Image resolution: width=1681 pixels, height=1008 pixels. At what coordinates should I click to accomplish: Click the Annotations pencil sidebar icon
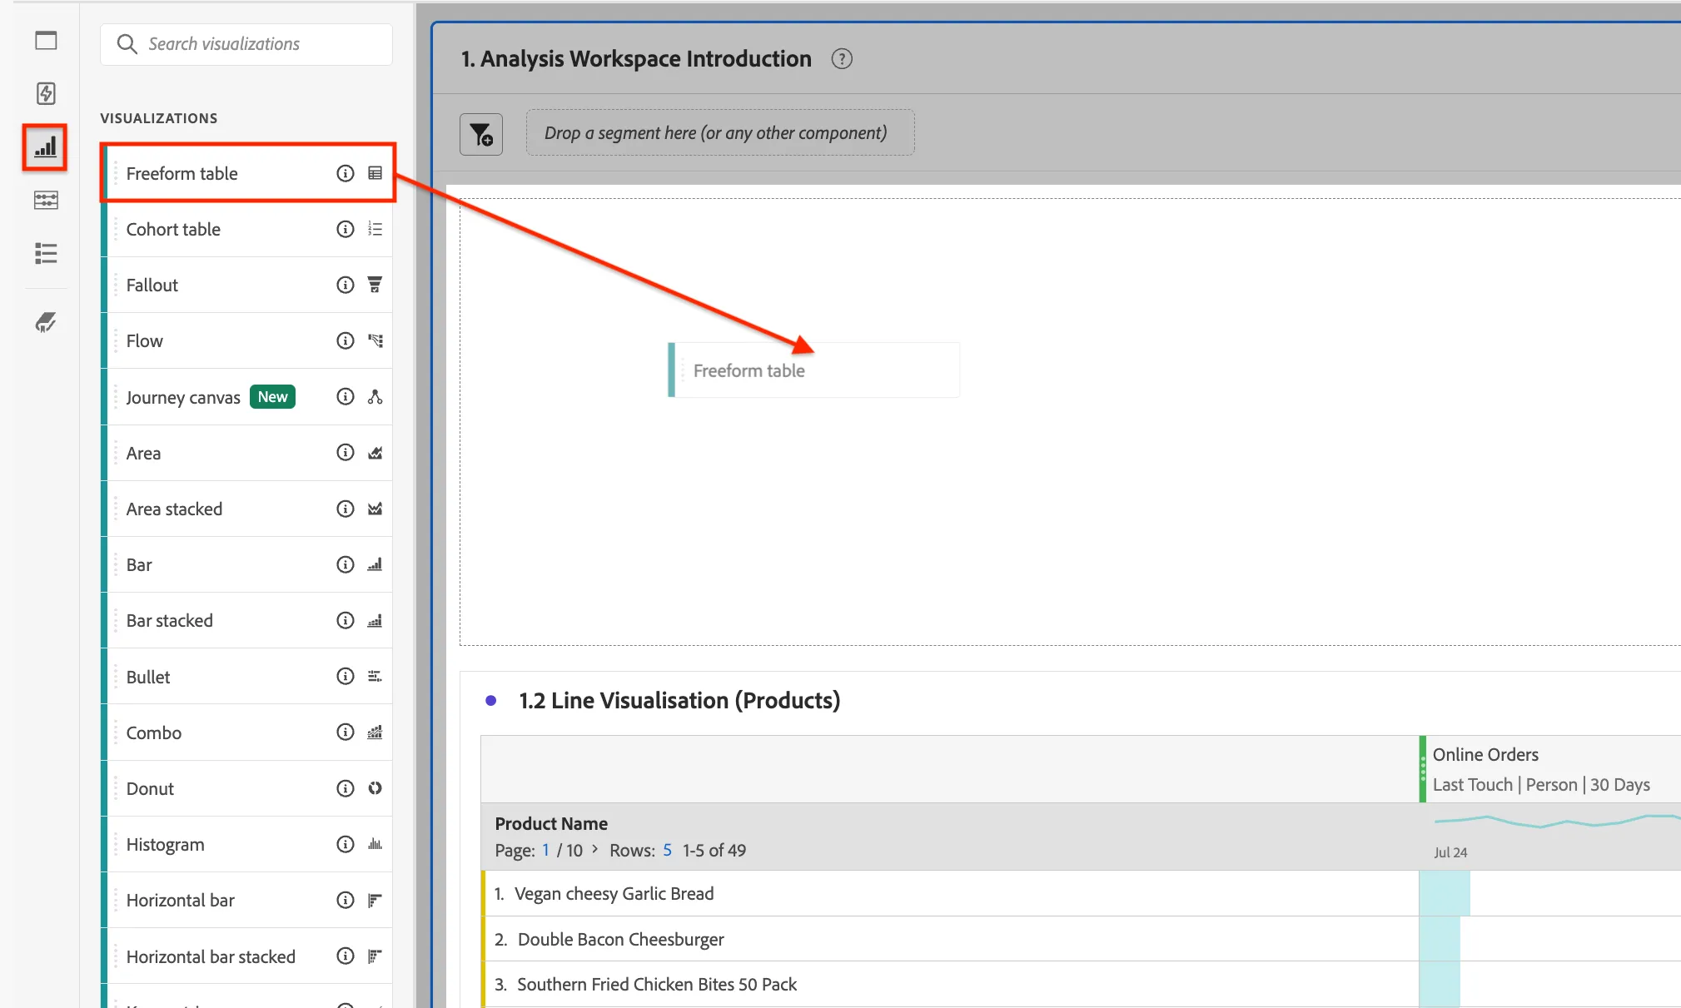click(x=46, y=322)
